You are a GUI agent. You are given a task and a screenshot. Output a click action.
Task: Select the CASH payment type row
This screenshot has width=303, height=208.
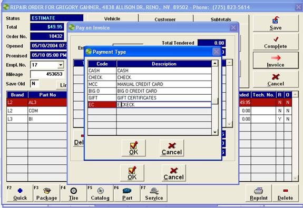click(150, 71)
